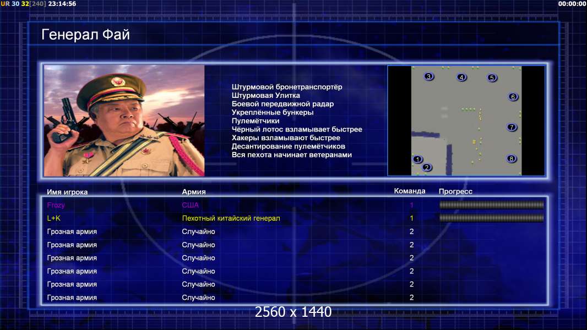Click the 'Пулемётчики' ability line
This screenshot has height=330, width=587.
point(256,120)
